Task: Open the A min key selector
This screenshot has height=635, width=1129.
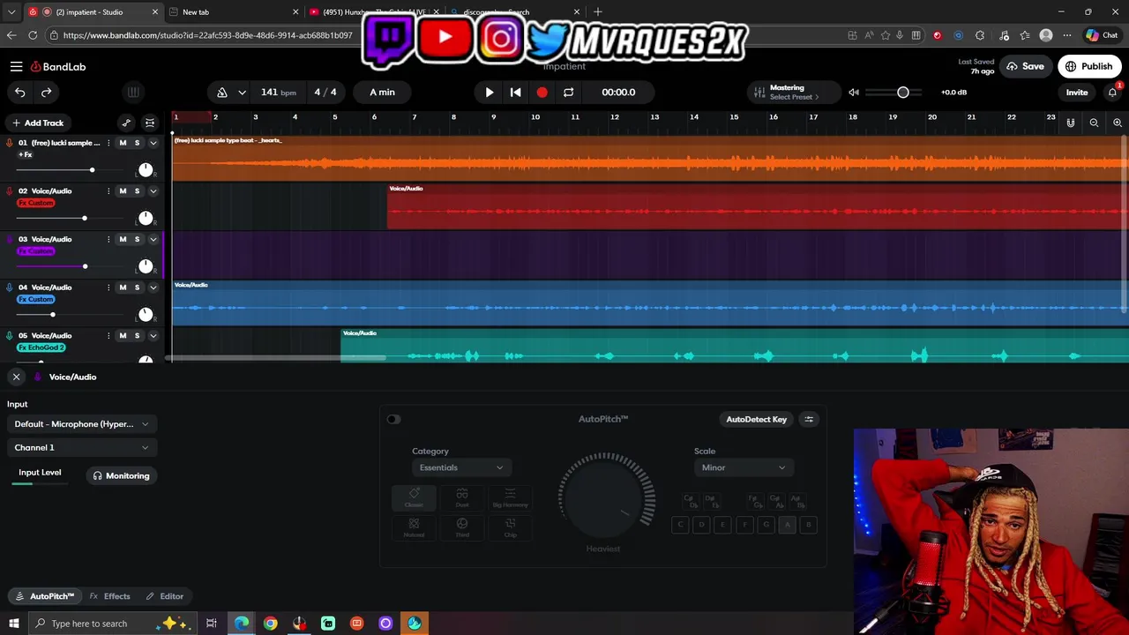Action: 382,92
